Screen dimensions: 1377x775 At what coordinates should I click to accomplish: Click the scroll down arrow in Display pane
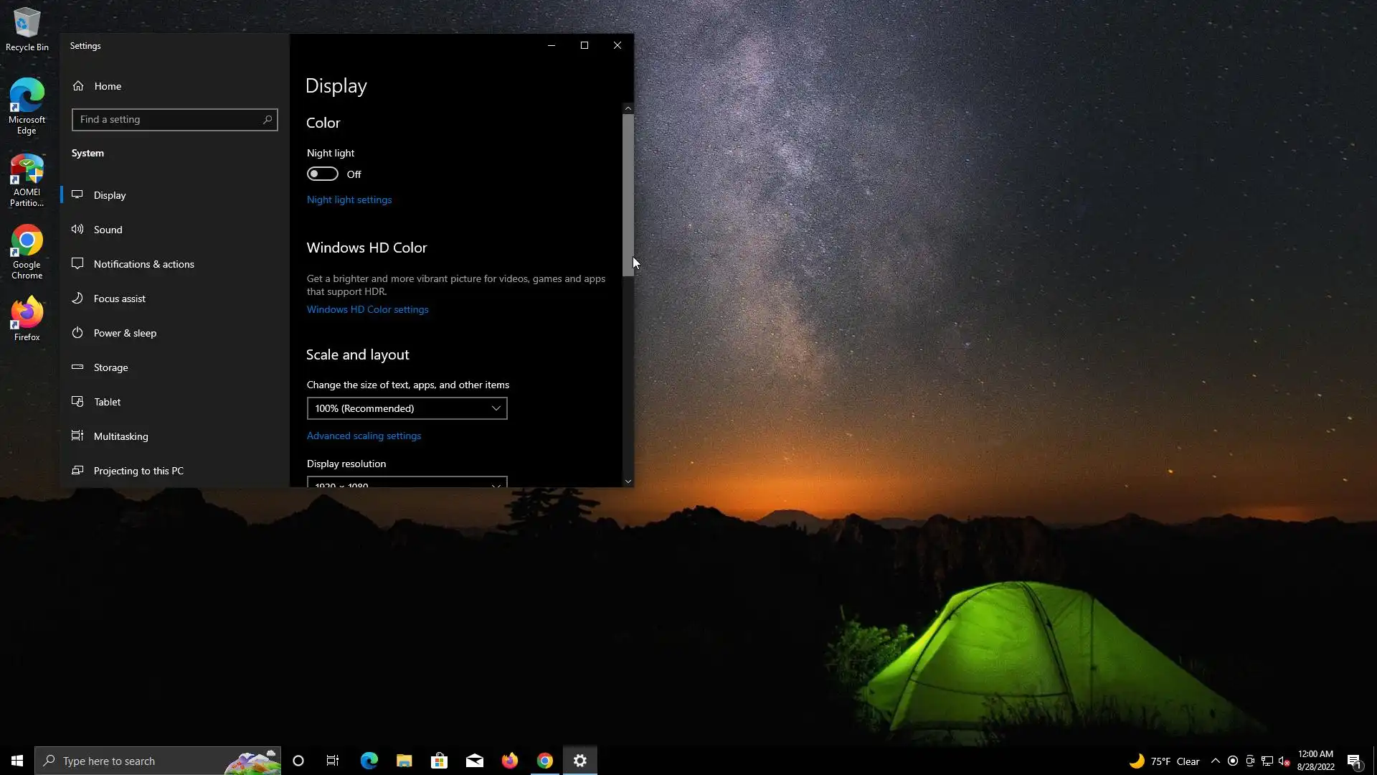coord(628,482)
